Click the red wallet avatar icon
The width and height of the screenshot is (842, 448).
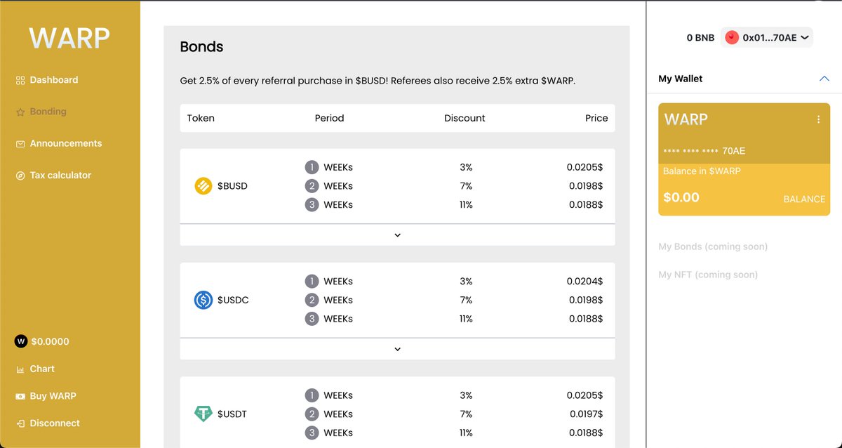[732, 37]
